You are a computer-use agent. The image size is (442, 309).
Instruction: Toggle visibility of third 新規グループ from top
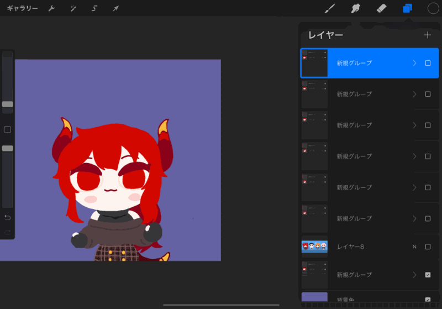[x=428, y=125]
